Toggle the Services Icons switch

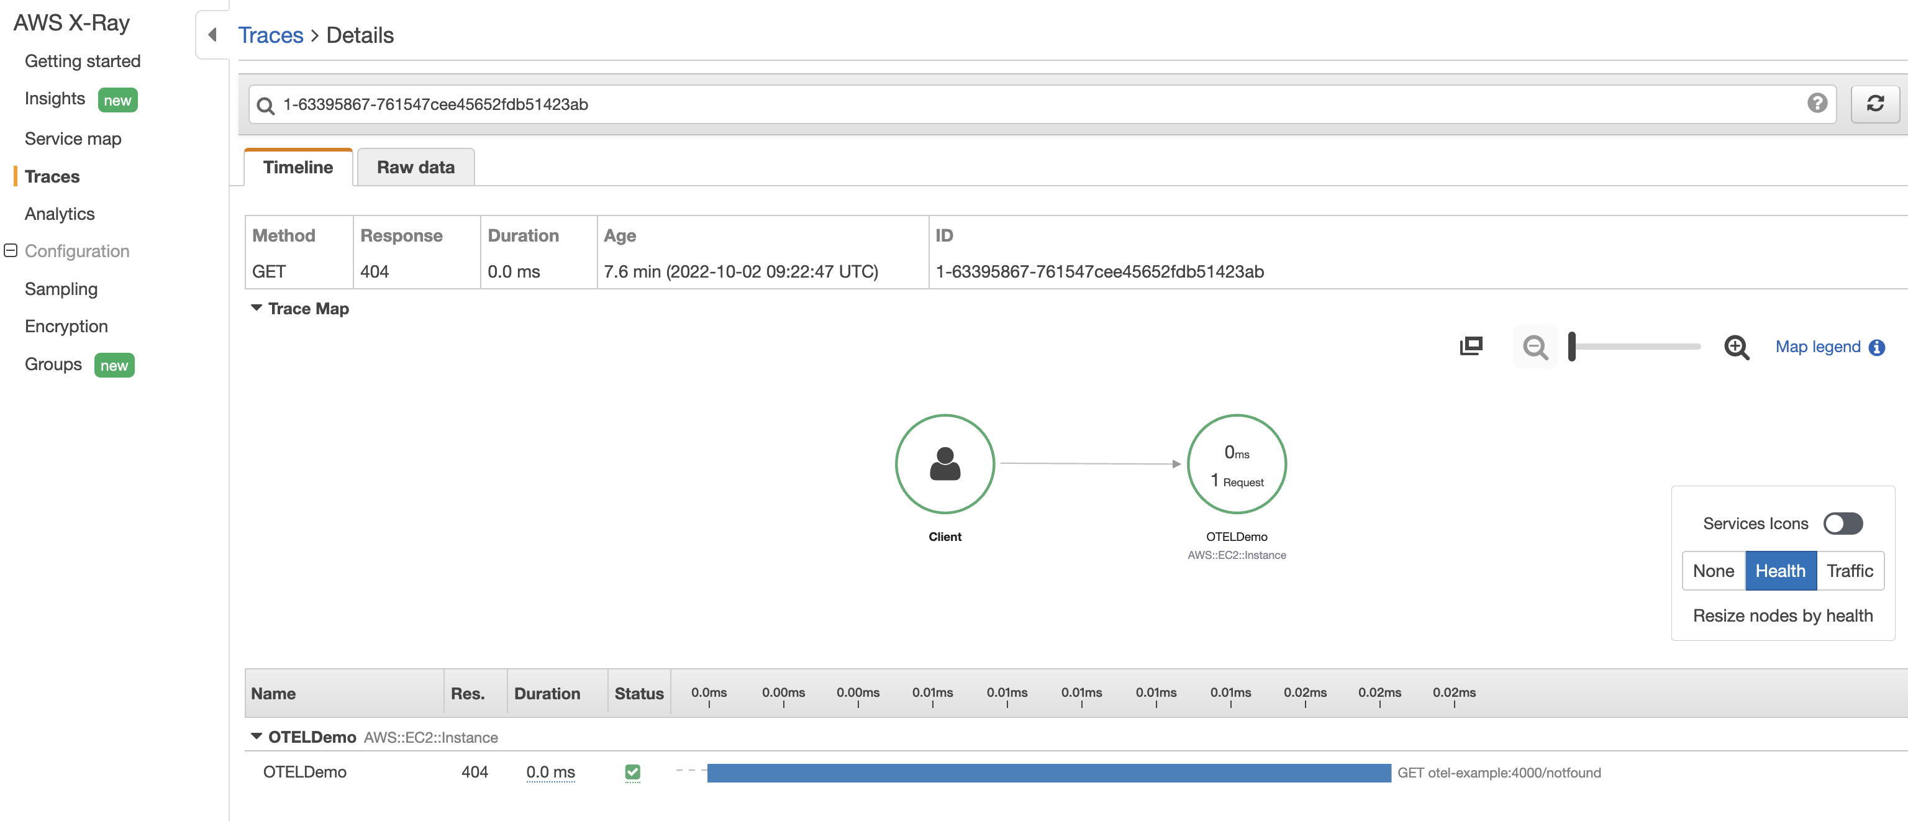pyautogui.click(x=1843, y=524)
